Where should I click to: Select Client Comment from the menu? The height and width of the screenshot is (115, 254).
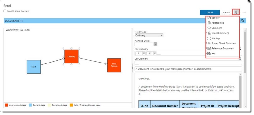coord(220,33)
